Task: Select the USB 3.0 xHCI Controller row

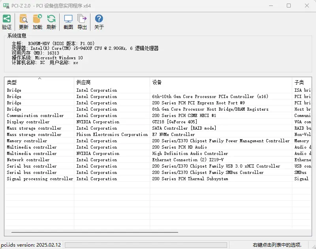Action: click(x=158, y=166)
